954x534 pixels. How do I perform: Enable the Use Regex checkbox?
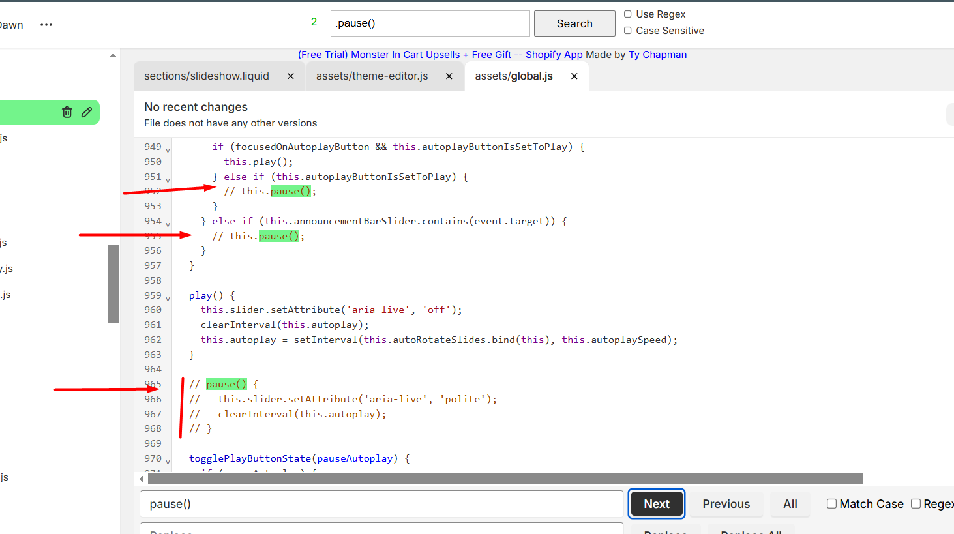click(628, 14)
